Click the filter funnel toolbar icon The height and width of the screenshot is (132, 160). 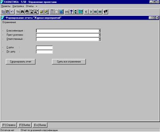(18, 12)
